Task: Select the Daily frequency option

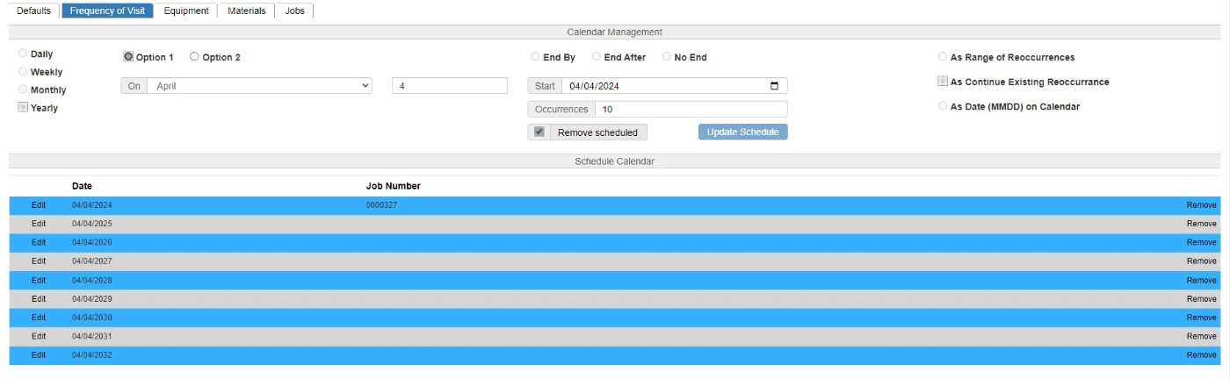Action: point(23,54)
